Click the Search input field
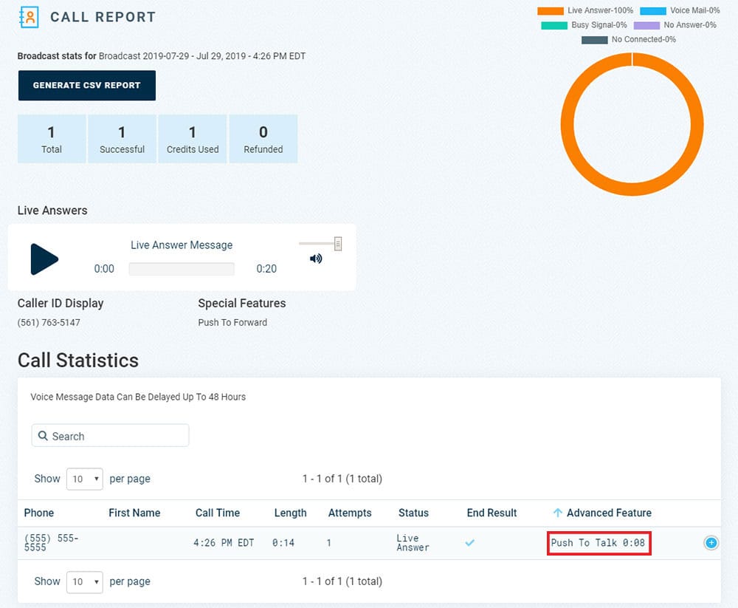 pyautogui.click(x=110, y=435)
